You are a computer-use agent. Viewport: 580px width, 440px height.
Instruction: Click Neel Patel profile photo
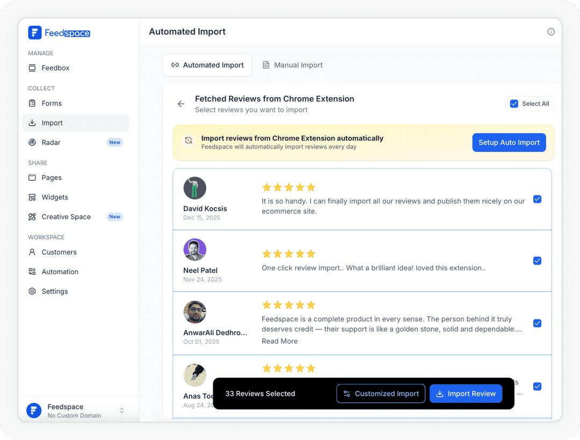point(194,250)
